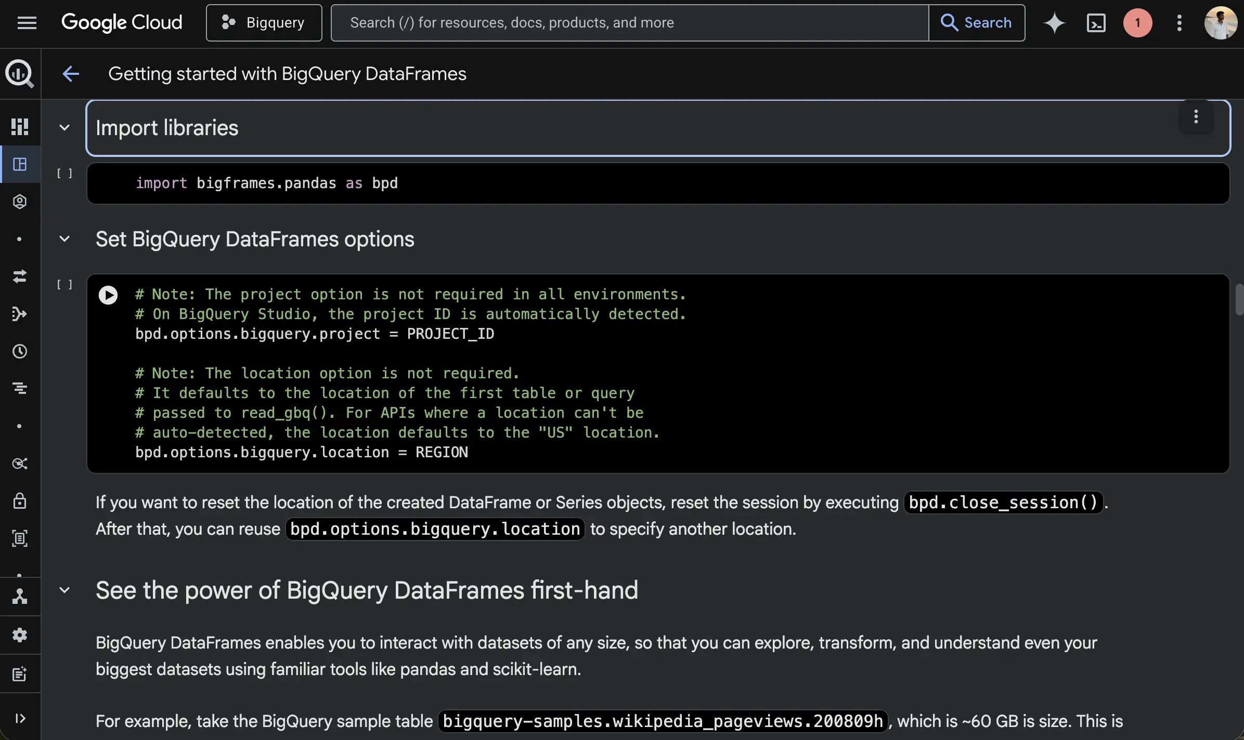Viewport: 1244px width, 740px height.
Task: Open the hexagon person sidebar icon
Action: (x=20, y=202)
